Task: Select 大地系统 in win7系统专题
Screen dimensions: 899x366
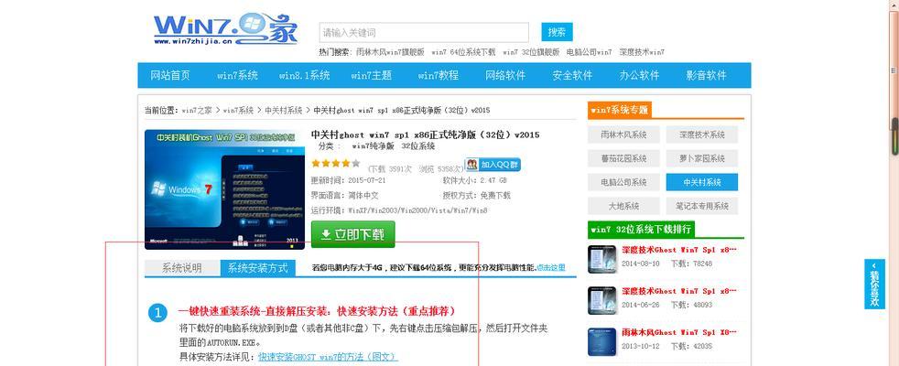Action: (623, 206)
